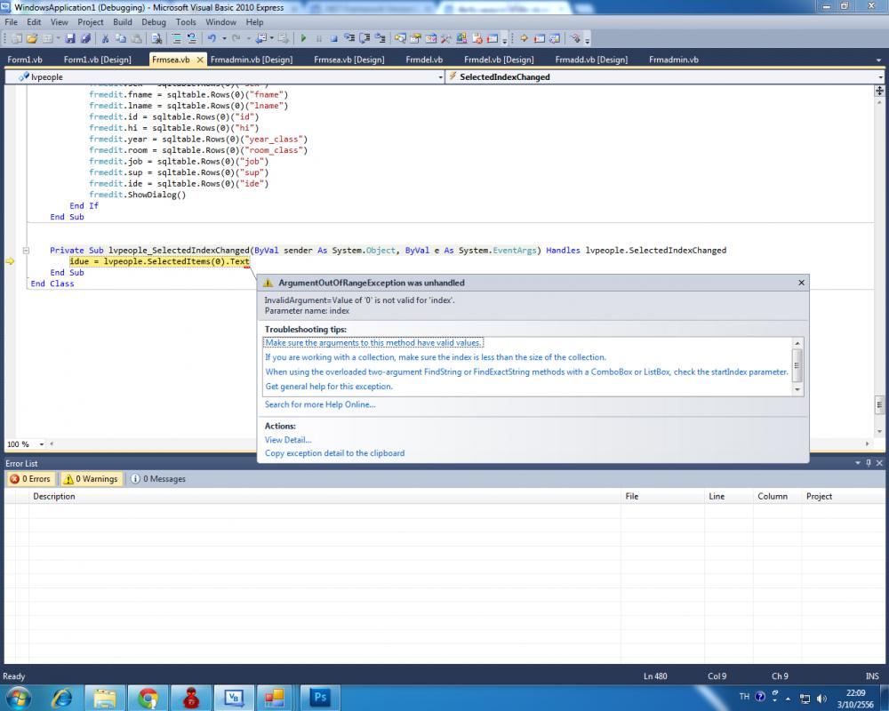The image size is (889, 711).
Task: Click the Cut scissors icon
Action: (x=105, y=39)
